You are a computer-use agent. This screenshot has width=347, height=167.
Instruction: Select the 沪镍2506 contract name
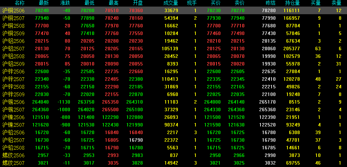pyautogui.click(x=13, y=117)
